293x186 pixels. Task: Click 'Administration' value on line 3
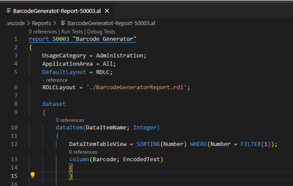pyautogui.click(x=120, y=55)
